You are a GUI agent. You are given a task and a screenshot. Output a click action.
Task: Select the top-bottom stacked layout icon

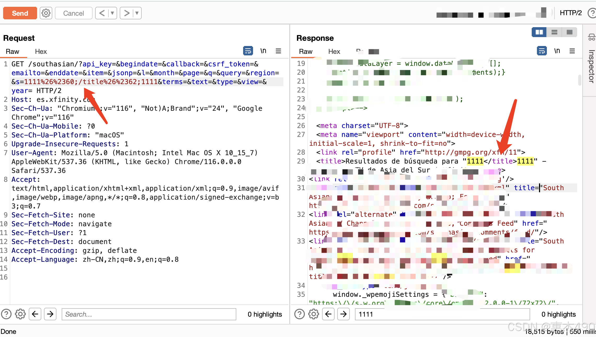[x=554, y=32]
